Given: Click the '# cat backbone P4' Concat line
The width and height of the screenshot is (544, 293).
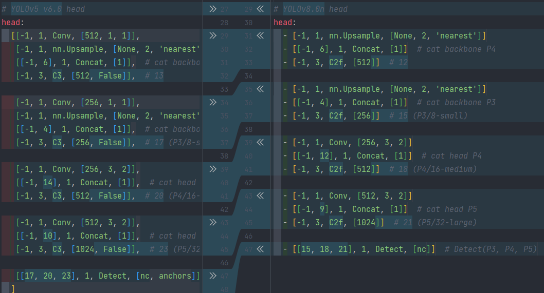Looking at the screenshot, I should (389, 49).
